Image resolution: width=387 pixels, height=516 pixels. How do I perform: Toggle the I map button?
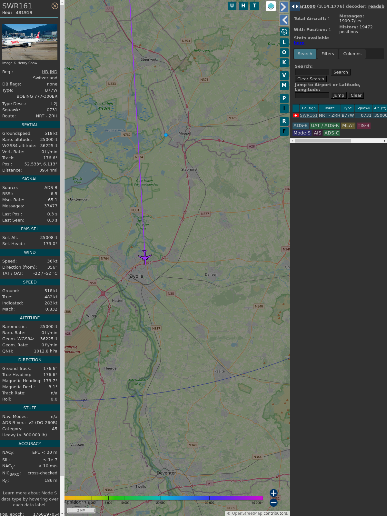click(284, 108)
